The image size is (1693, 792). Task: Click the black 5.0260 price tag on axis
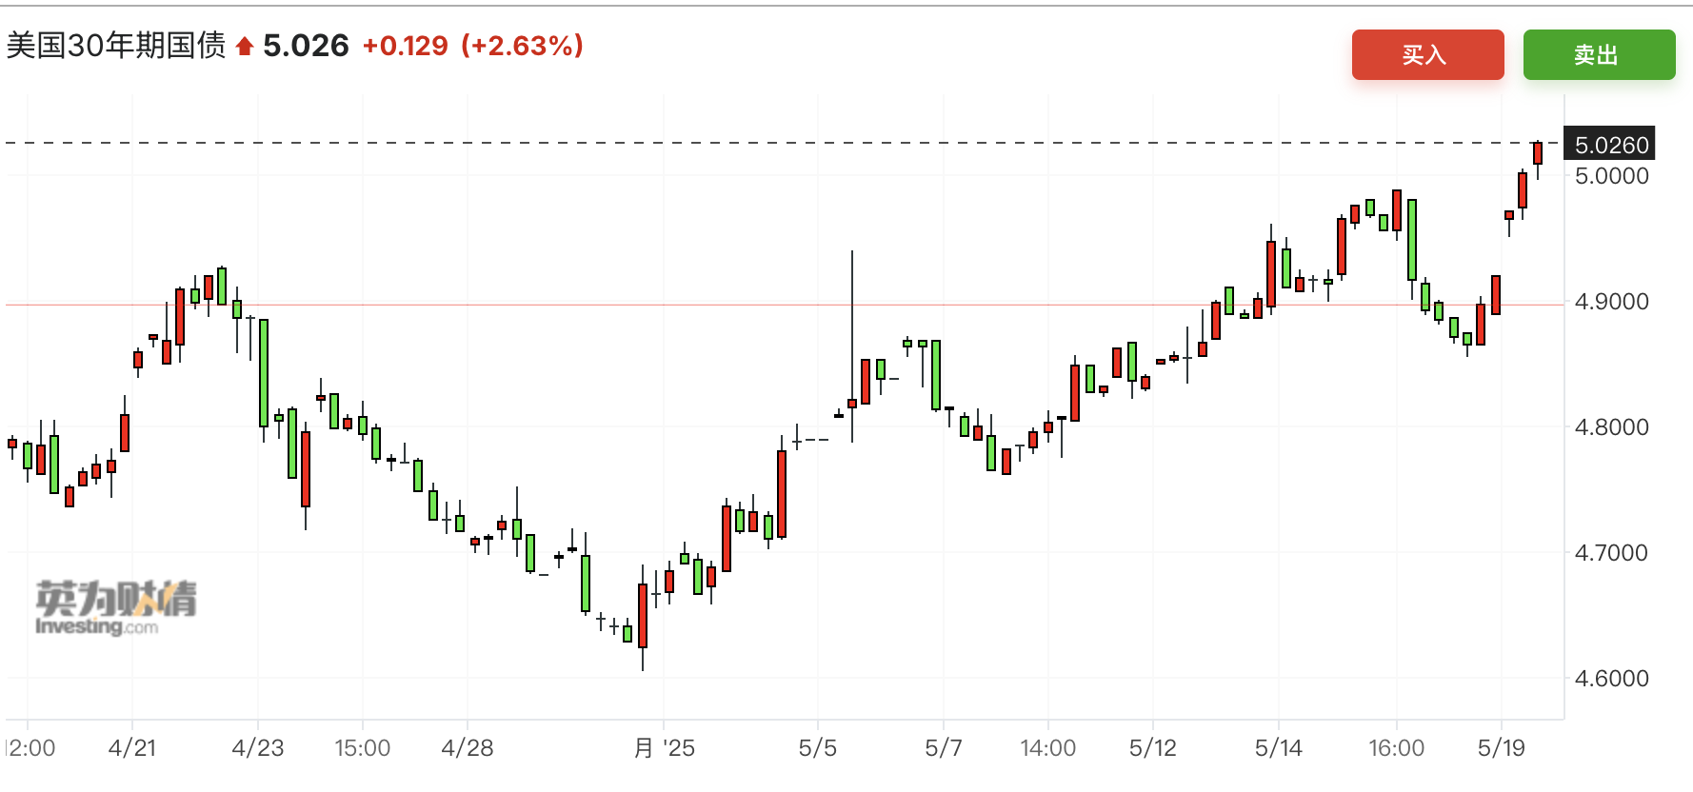1610,145
